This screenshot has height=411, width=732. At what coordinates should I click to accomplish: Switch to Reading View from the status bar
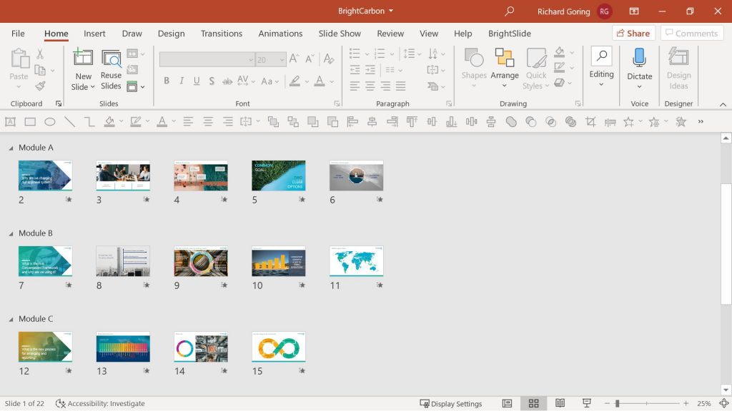click(x=560, y=403)
